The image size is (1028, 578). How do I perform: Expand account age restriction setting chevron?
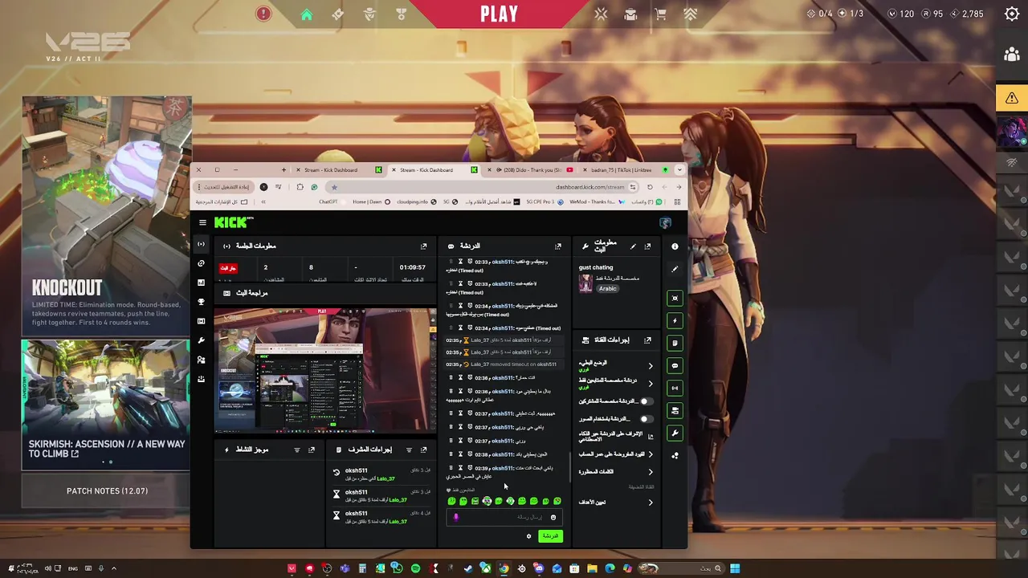pyautogui.click(x=651, y=454)
